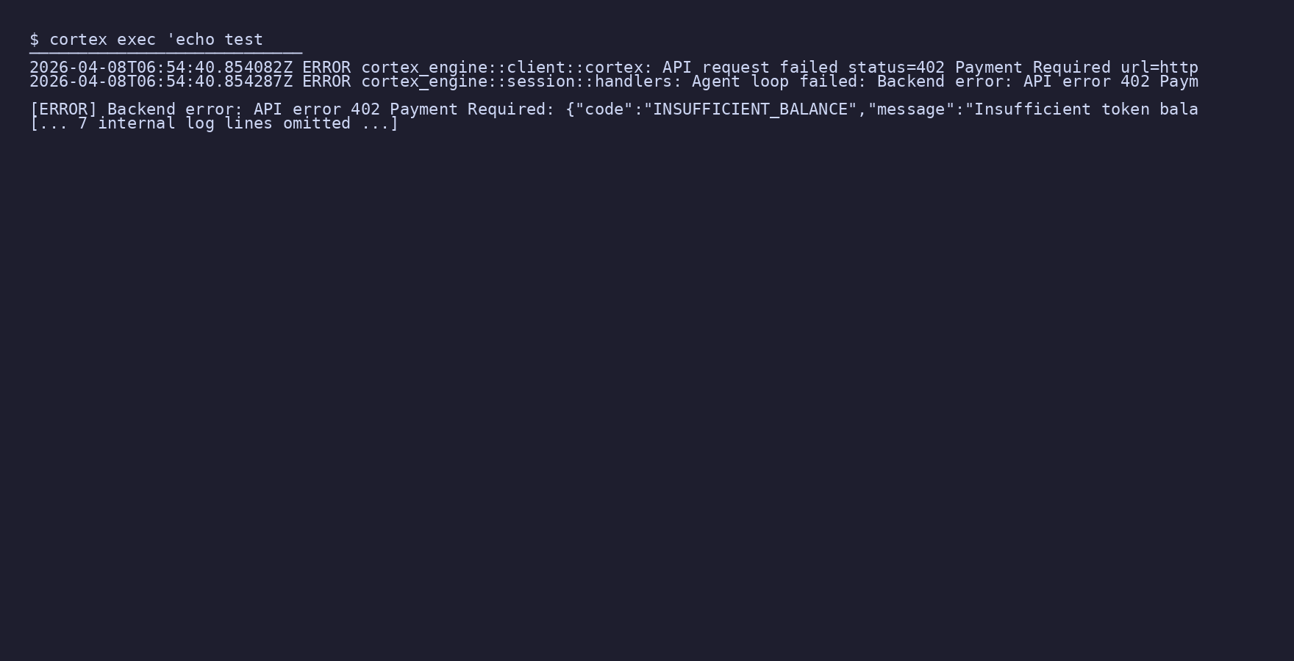Click the truncated 'url=http' text
1294x661 pixels.
1159,68
